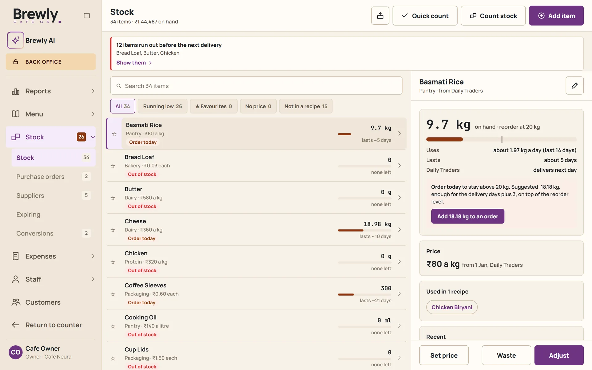Open Suppliers in the sidebar
The width and height of the screenshot is (592, 370).
[x=53, y=195]
